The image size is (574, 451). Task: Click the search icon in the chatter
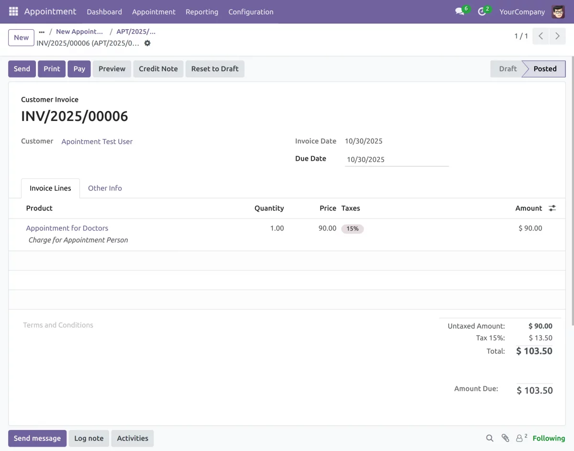(489, 438)
